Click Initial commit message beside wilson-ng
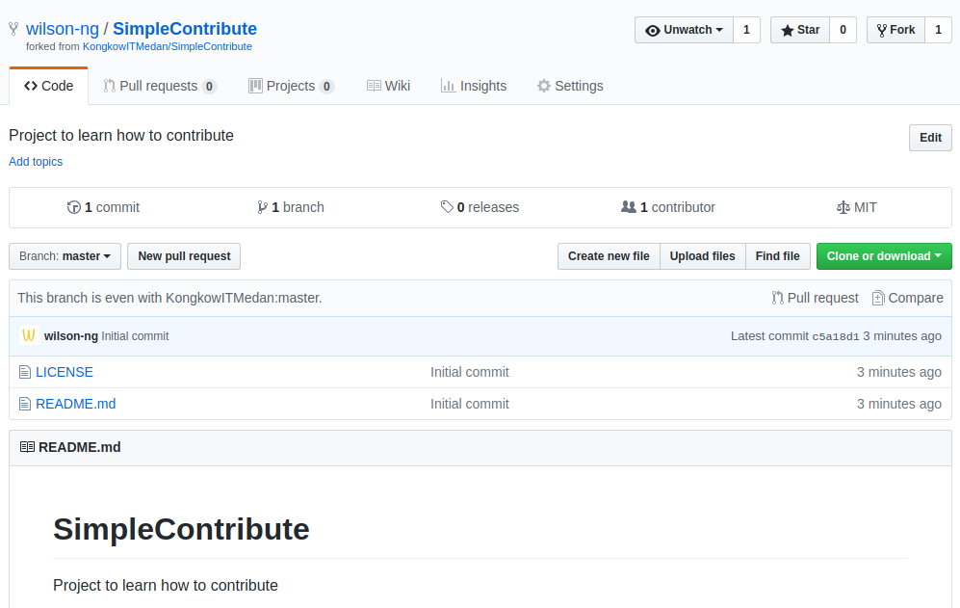Screen dimensions: 960x608 [x=135, y=336]
